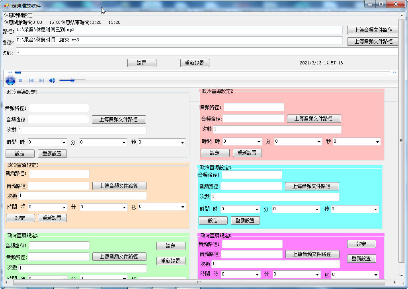Click the 設置 button for rest time
Image resolution: width=408 pixels, height=289 pixels.
click(x=142, y=63)
